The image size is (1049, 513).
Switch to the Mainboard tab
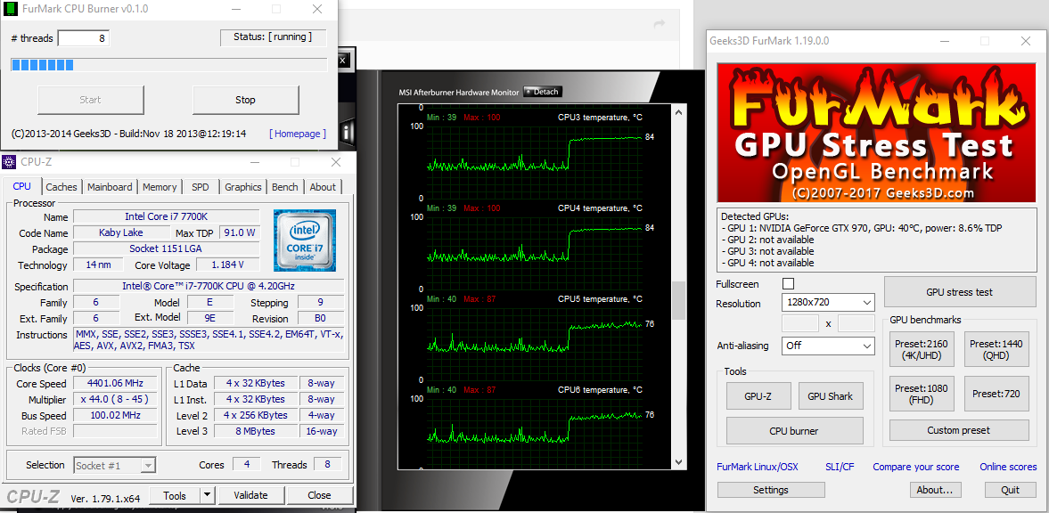pyautogui.click(x=111, y=187)
